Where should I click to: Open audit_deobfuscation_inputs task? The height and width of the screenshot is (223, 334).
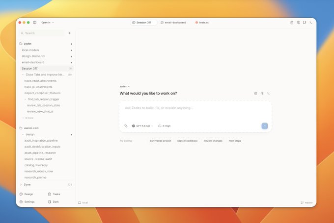(x=42, y=147)
